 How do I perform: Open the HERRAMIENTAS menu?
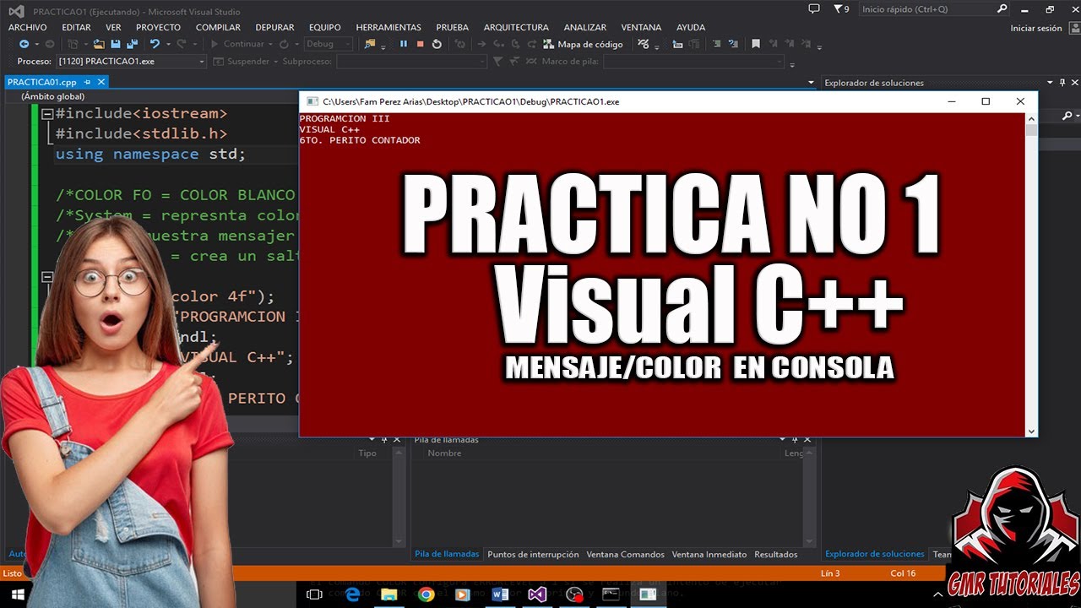[x=388, y=27]
